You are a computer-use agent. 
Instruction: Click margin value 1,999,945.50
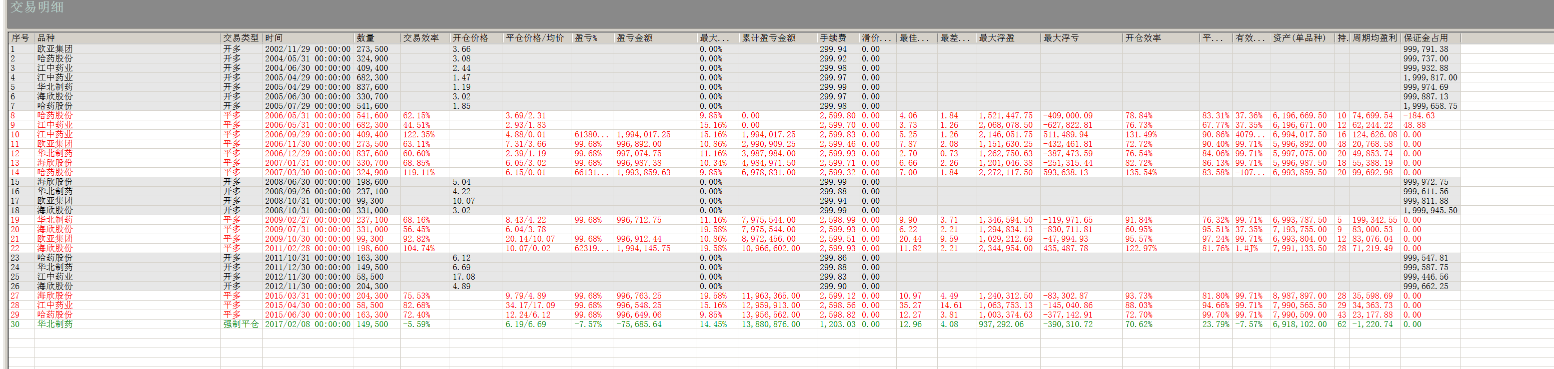(x=1430, y=211)
